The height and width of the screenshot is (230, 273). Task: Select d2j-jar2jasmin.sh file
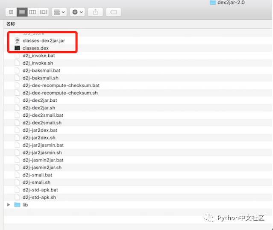(x=42, y=153)
